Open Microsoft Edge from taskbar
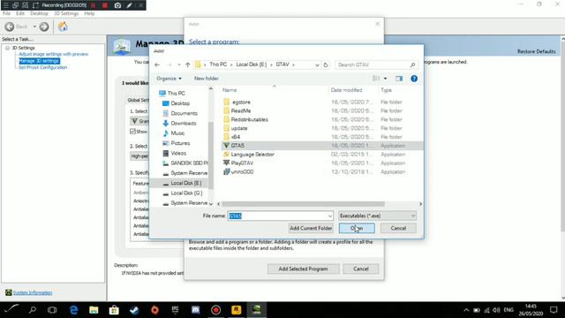 [74, 310]
